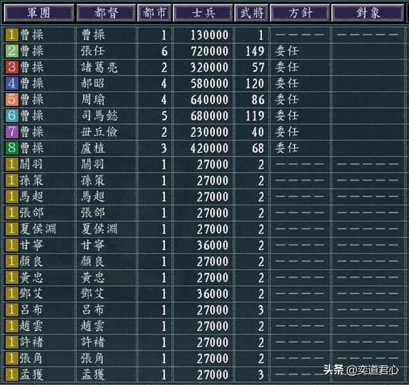The width and height of the screenshot is (409, 385).
Task: Click the officer count 86
Action: click(258, 100)
